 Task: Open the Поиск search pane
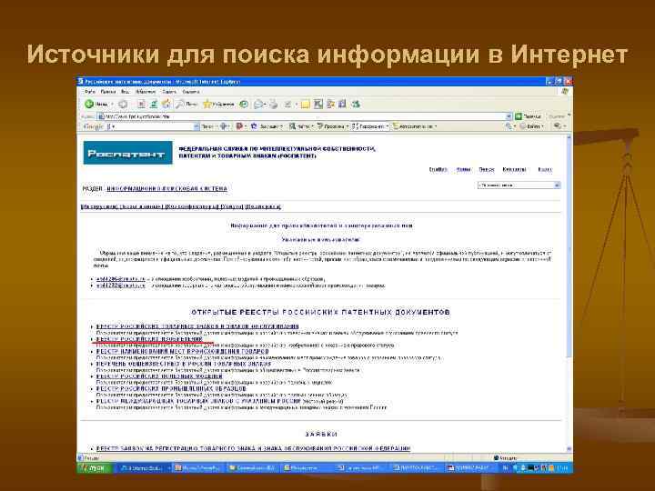186,104
